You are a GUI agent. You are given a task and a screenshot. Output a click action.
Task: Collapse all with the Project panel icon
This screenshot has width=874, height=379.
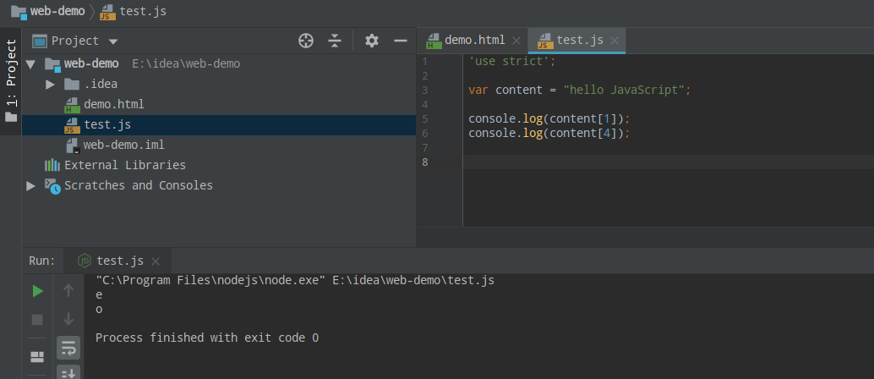[335, 41]
